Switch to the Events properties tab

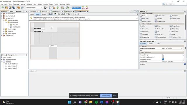151,44
